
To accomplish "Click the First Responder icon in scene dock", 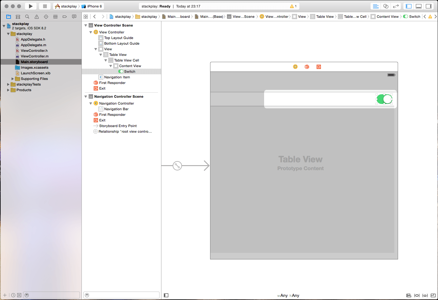I will tap(307, 67).
